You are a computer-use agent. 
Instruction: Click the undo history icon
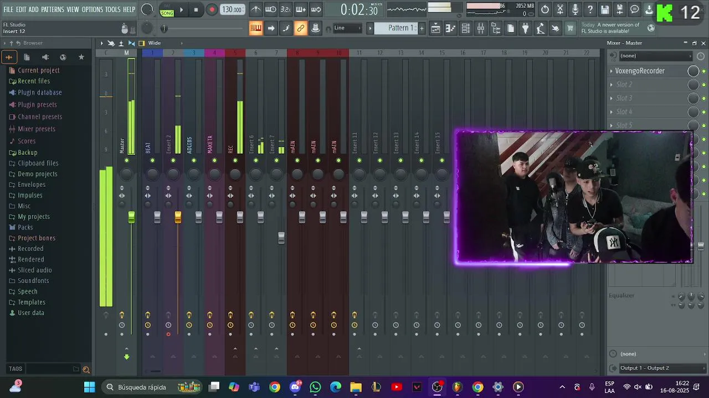click(545, 10)
